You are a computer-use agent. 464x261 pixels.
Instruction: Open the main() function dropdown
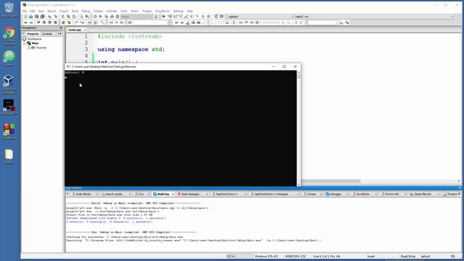pos(374,17)
